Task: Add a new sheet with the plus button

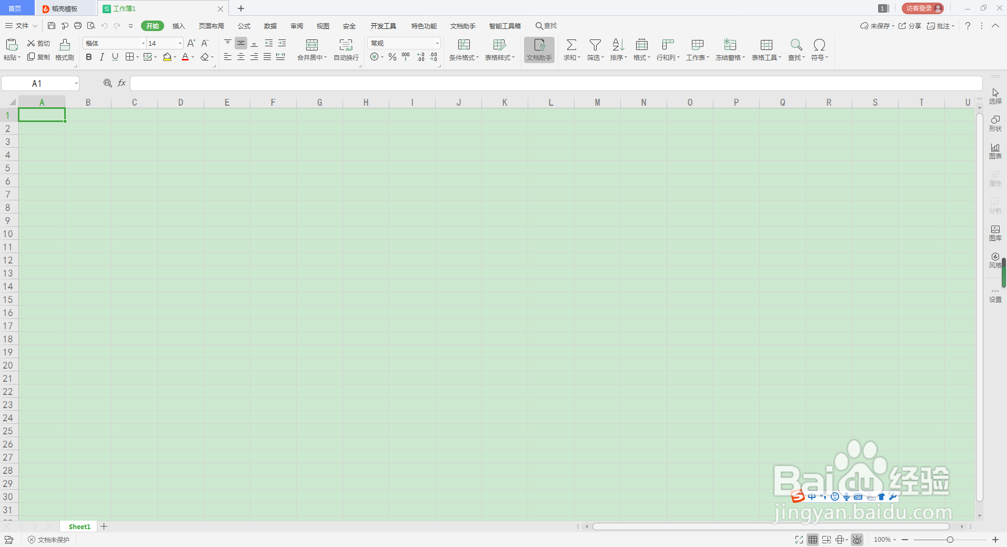Action: [104, 526]
